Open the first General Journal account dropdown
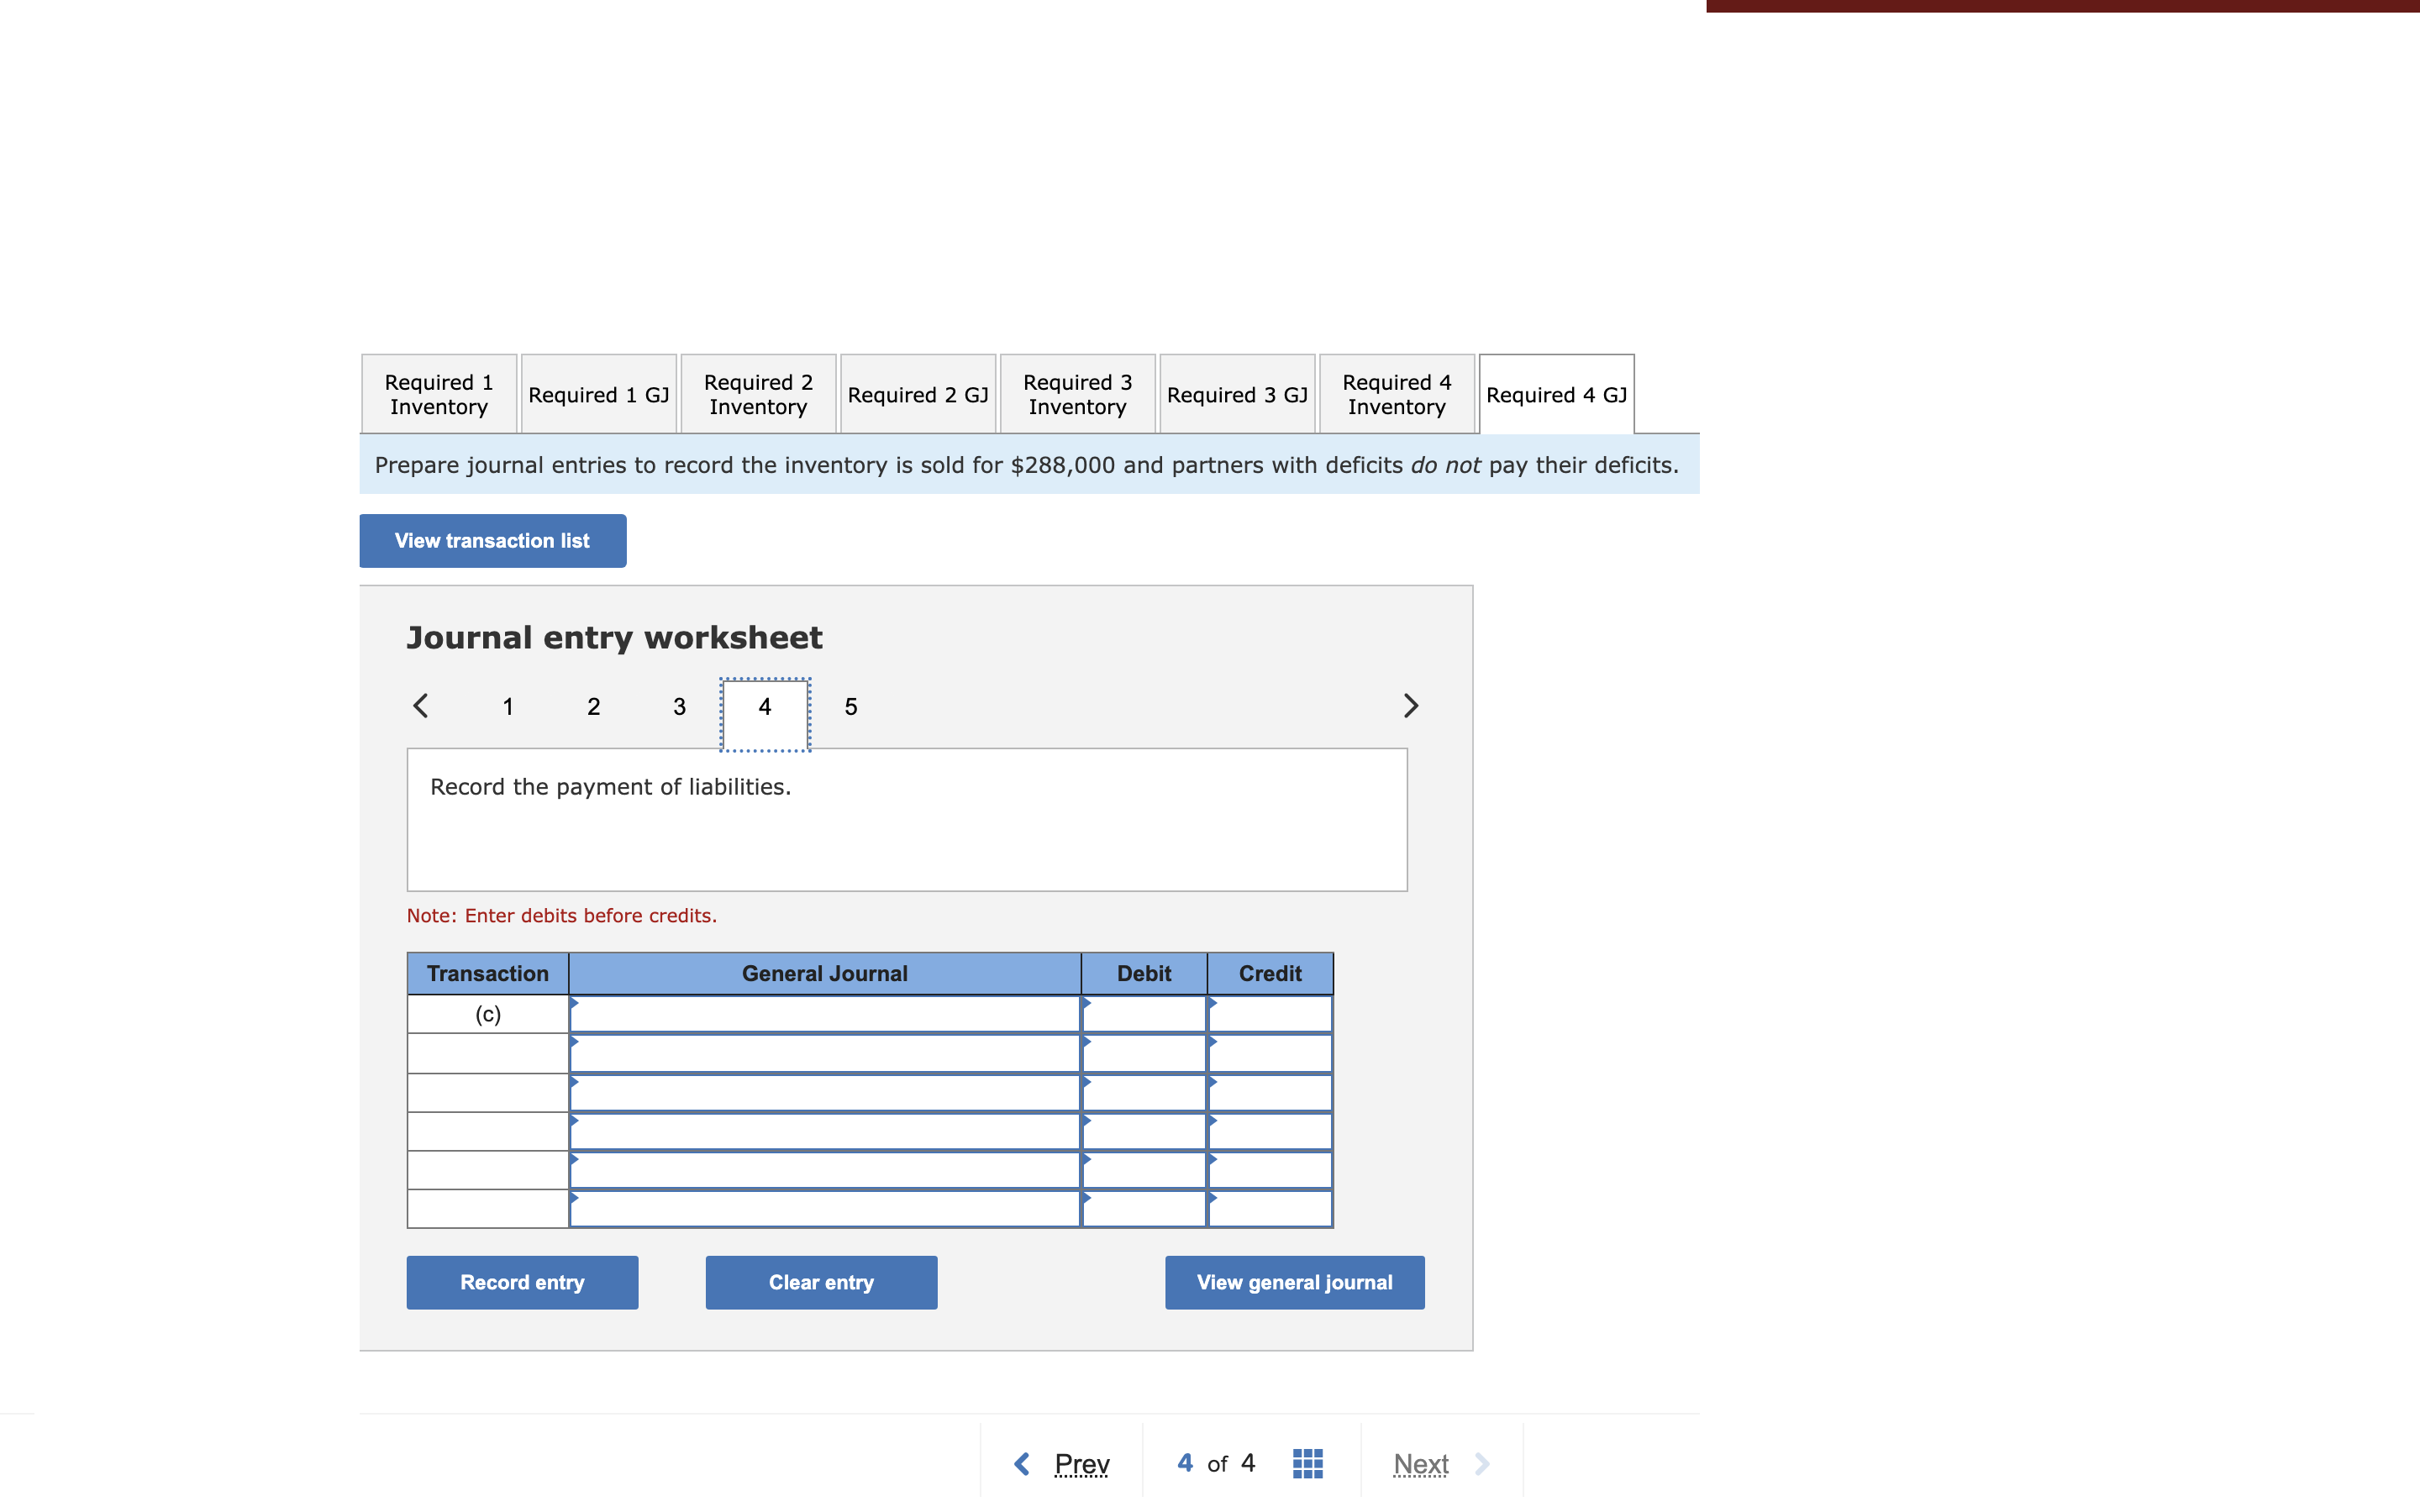 coord(824,1015)
